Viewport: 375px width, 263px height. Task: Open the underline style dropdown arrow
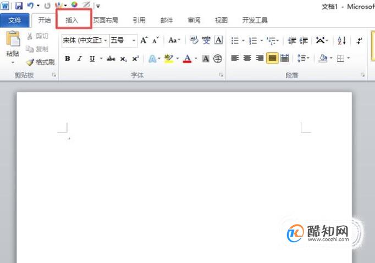[101, 59]
